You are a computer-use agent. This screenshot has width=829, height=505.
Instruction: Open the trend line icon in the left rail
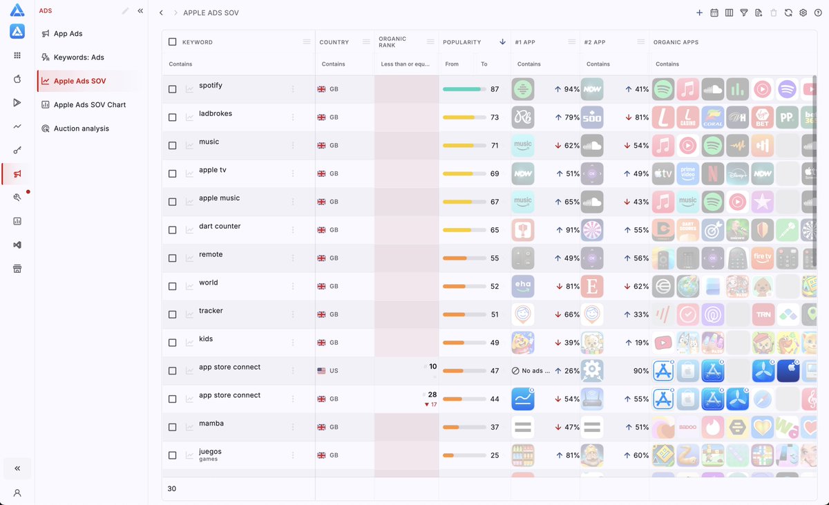[17, 126]
